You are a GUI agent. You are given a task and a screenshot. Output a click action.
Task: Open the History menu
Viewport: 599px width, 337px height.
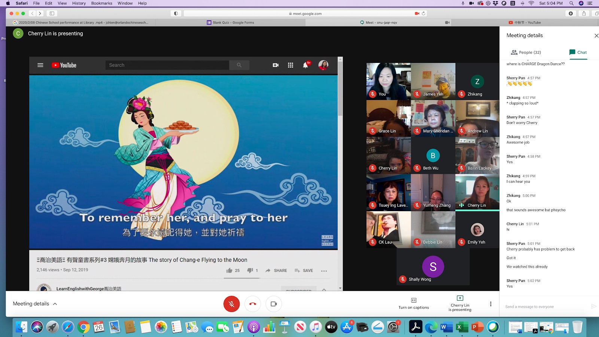pyautogui.click(x=79, y=3)
